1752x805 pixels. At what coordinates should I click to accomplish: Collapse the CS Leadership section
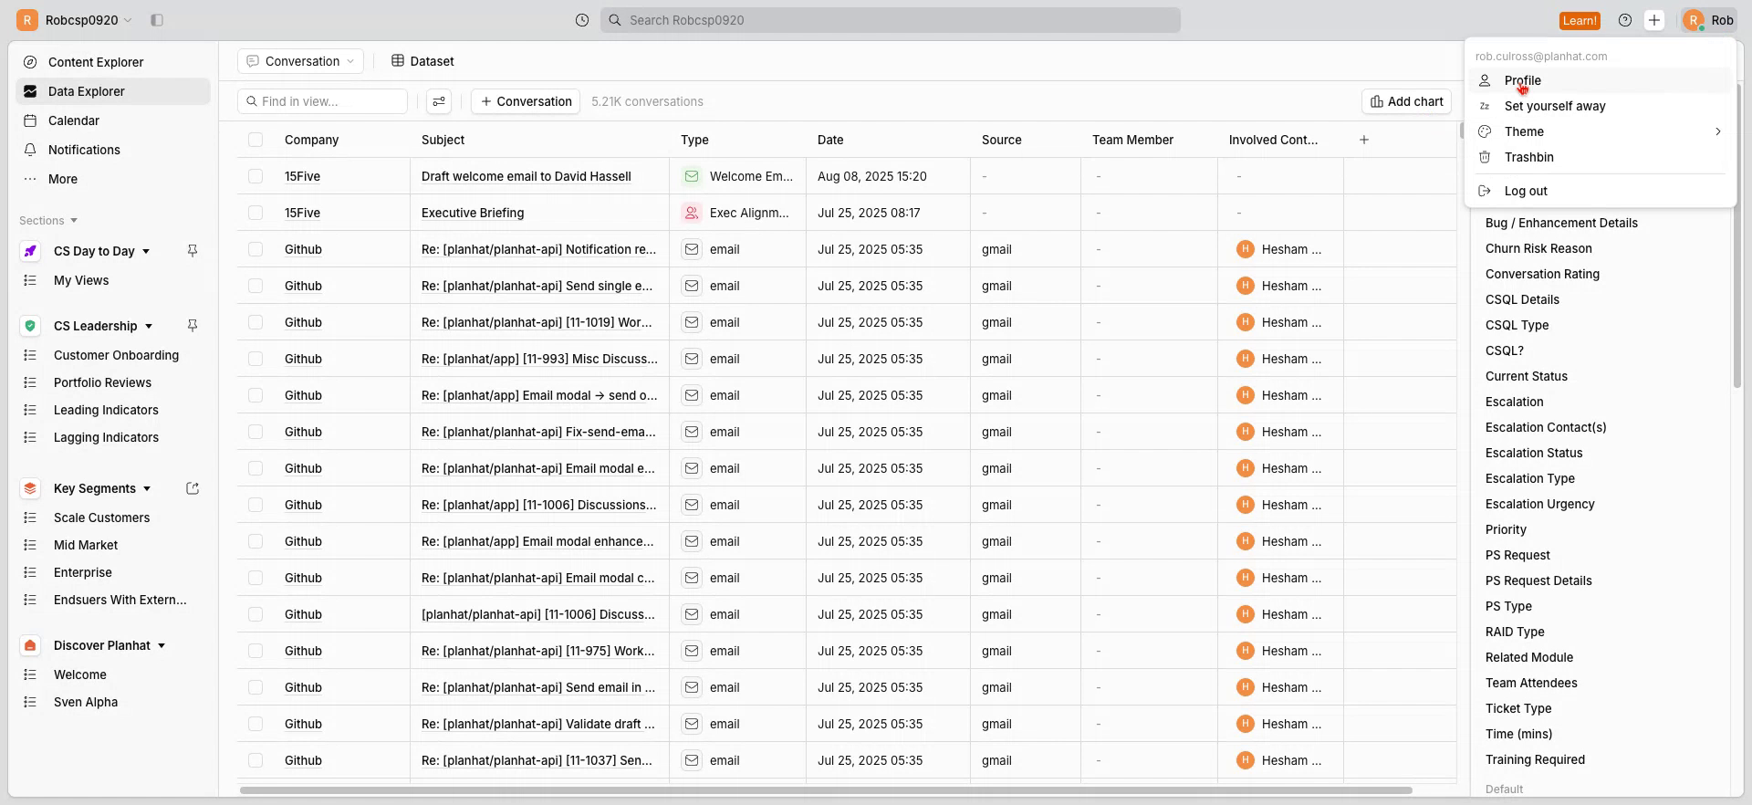149,327
